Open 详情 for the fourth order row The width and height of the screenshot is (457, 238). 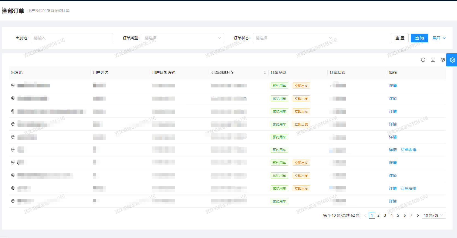click(393, 124)
